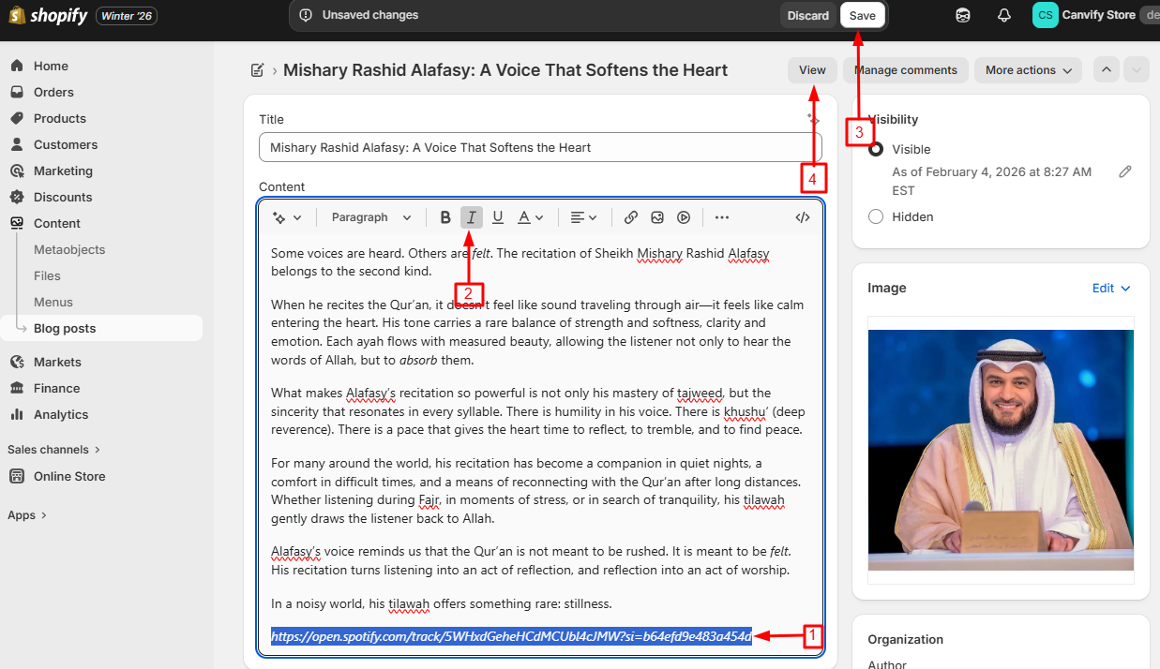
Task: Click the underline formatting icon
Action: click(498, 217)
